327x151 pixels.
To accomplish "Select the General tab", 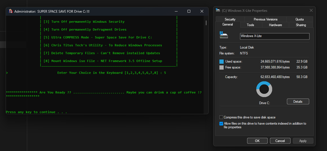I will (x=228, y=24).
